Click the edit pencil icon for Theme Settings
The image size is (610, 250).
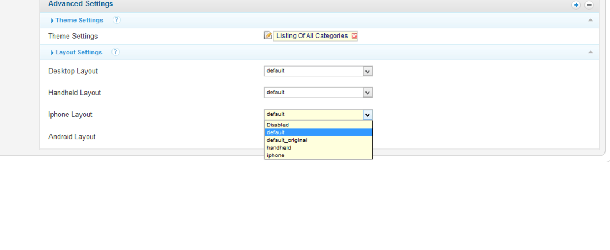click(x=268, y=36)
